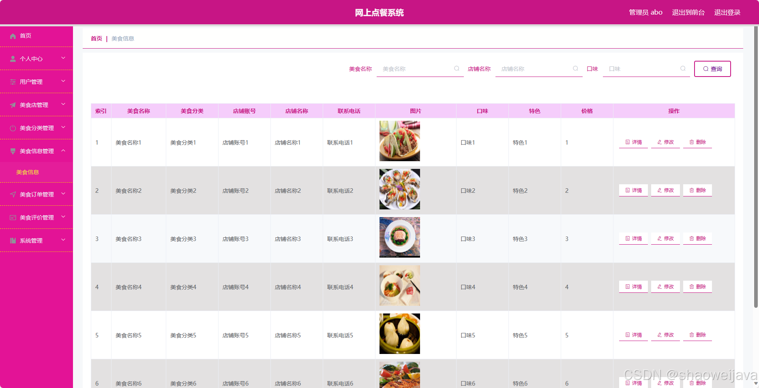This screenshot has height=388, width=759.
Task: Click the dumplings thumbnail in row 5
Action: coord(400,334)
